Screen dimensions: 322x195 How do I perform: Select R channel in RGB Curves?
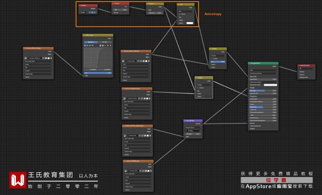pyautogui.click(x=87, y=46)
